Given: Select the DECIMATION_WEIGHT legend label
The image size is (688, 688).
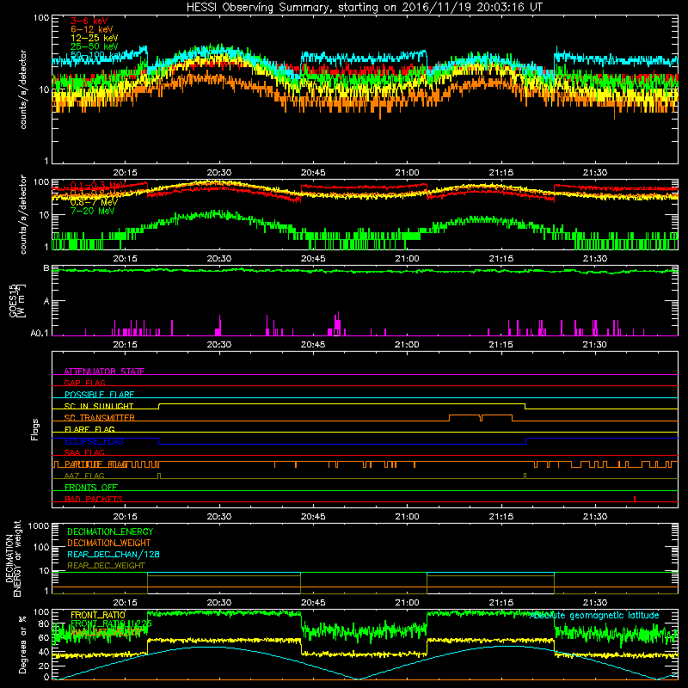Looking at the screenshot, I should pyautogui.click(x=109, y=543).
